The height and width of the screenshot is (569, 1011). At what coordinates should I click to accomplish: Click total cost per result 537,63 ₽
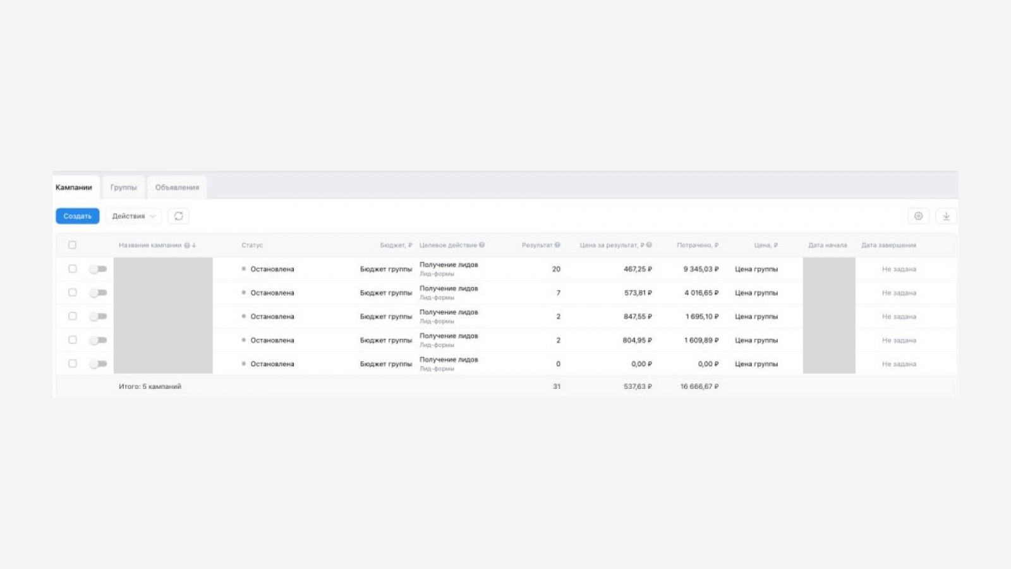(638, 386)
